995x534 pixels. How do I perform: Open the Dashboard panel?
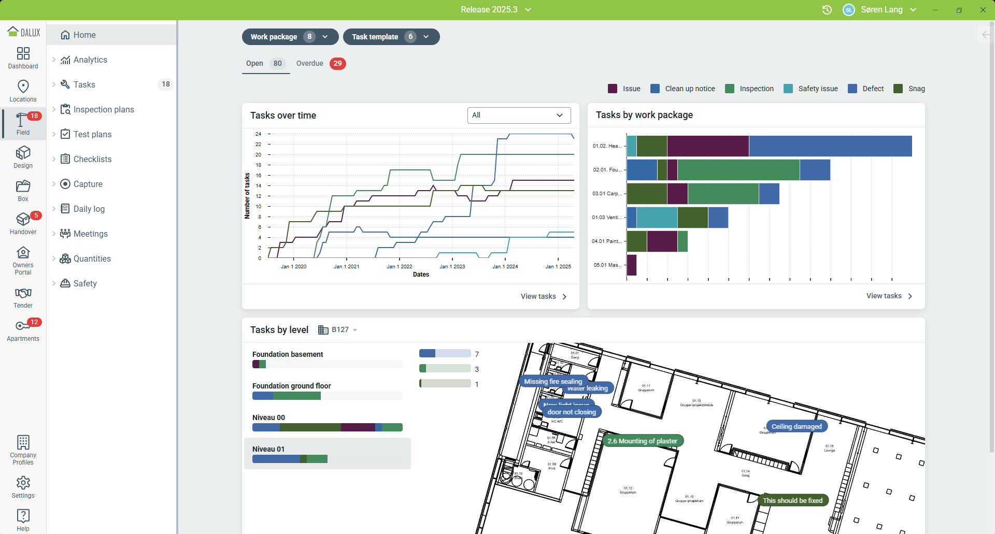pyautogui.click(x=23, y=57)
